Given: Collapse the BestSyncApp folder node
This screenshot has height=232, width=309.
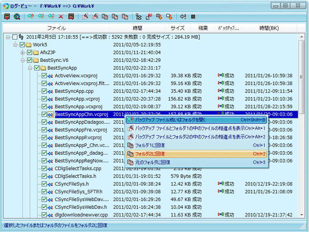Looking at the screenshot, I should click(30, 68).
